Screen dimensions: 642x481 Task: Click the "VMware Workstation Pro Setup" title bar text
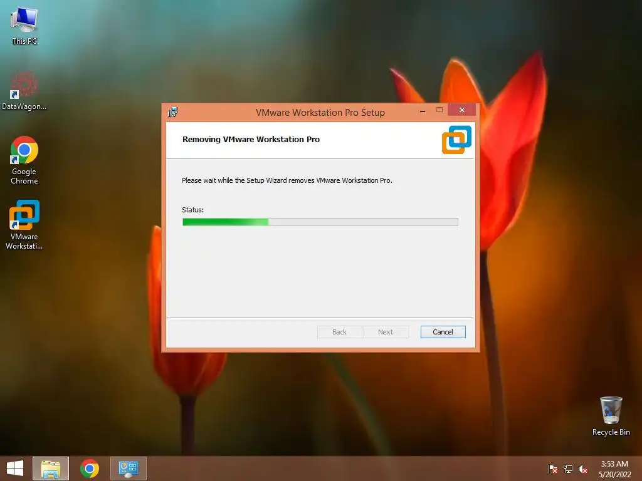[x=320, y=113]
